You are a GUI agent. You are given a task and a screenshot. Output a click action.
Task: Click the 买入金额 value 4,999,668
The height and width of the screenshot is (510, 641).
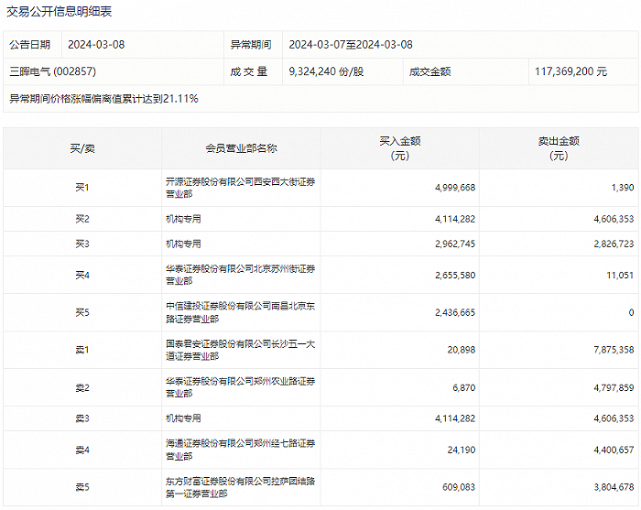tap(455, 188)
